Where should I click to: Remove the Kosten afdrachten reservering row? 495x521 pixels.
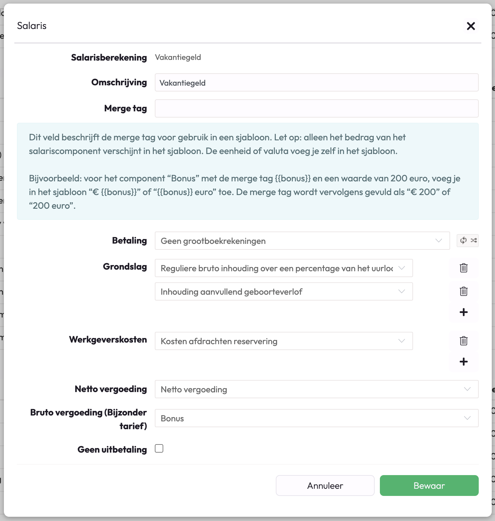[463, 341]
